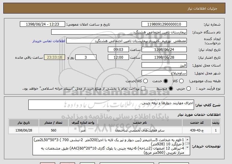Click the general description text box
Screen dimensions: 232x164
(111, 105)
